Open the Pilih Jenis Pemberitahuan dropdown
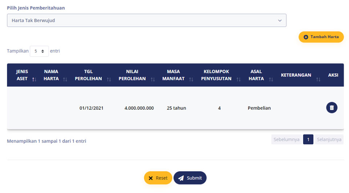 click(x=147, y=20)
